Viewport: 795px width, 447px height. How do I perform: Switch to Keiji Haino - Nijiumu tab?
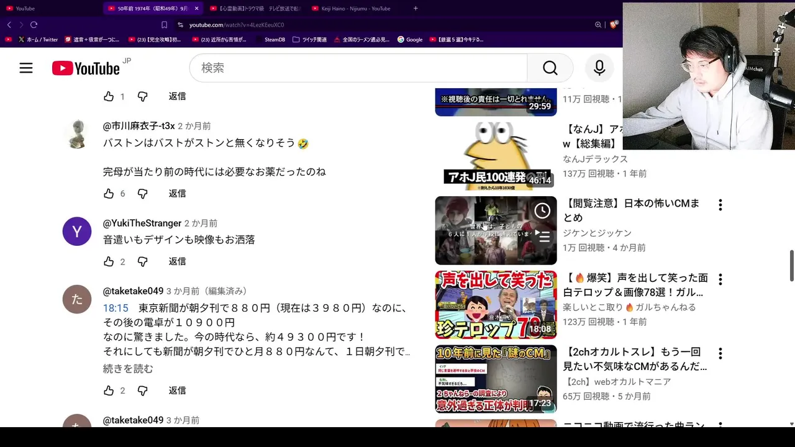click(x=356, y=8)
